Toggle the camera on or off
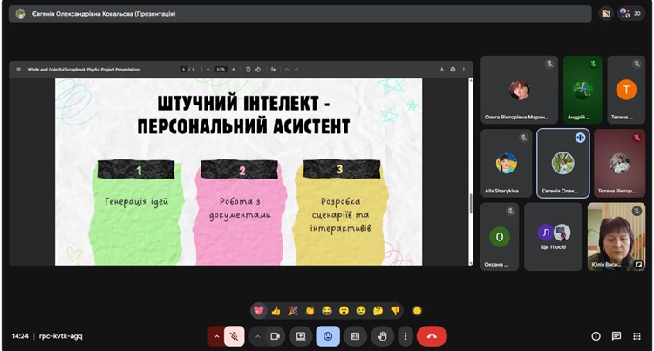 point(275,335)
